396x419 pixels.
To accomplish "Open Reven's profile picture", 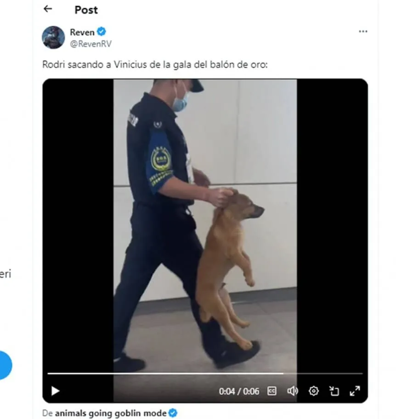I will [x=54, y=38].
